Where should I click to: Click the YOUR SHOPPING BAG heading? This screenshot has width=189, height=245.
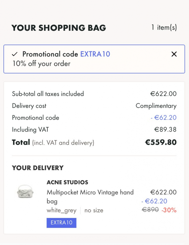point(59,28)
